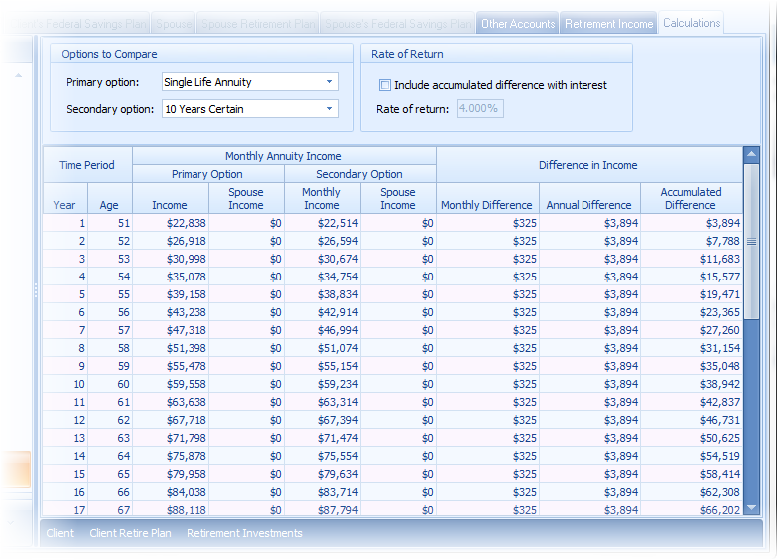The image size is (777, 560).
Task: Click the Year column header
Action: click(64, 205)
